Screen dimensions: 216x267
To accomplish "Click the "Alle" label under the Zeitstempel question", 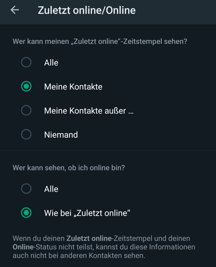I will [51, 63].
